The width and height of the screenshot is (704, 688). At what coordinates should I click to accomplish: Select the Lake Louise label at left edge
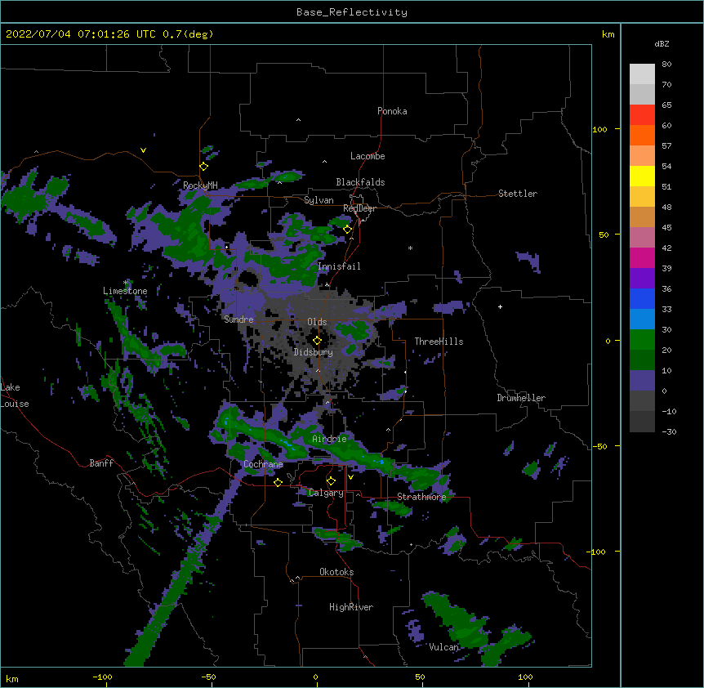coord(14,395)
